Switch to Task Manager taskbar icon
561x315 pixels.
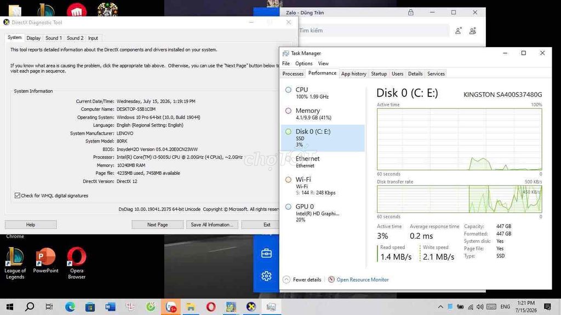click(x=271, y=307)
